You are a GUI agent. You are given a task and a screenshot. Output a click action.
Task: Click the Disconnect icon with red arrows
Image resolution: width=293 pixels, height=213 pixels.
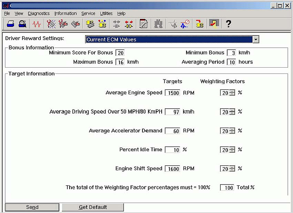coord(129,24)
